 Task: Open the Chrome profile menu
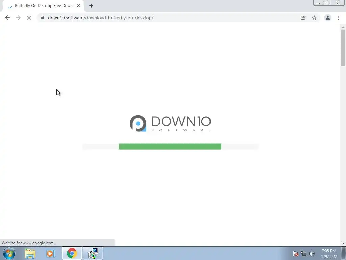tap(328, 18)
